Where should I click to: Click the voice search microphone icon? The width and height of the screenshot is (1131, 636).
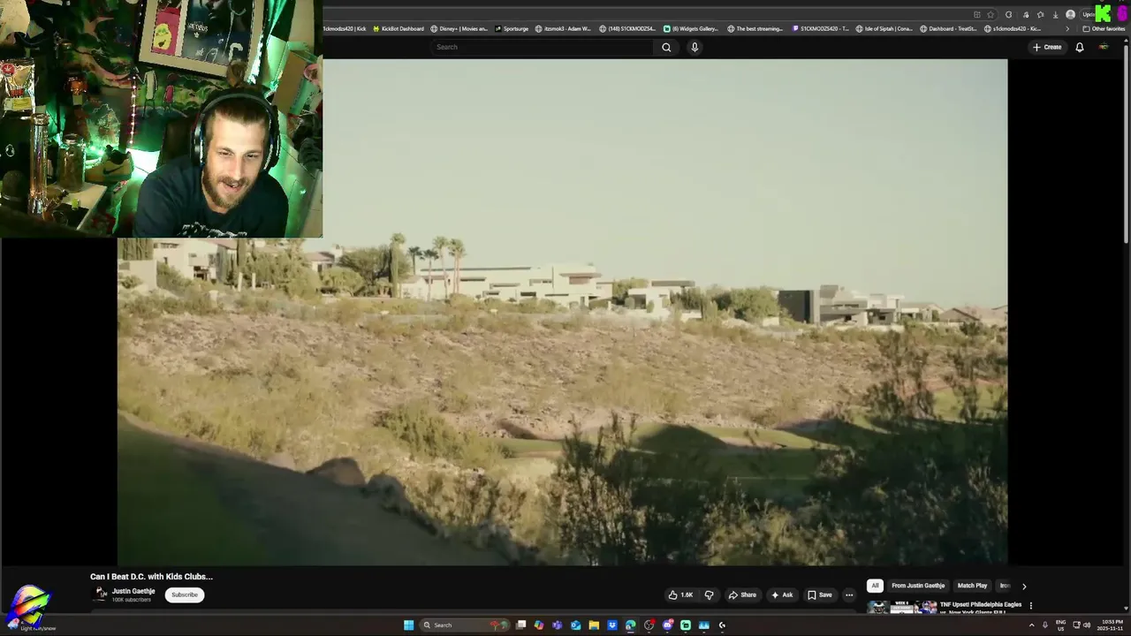click(695, 47)
